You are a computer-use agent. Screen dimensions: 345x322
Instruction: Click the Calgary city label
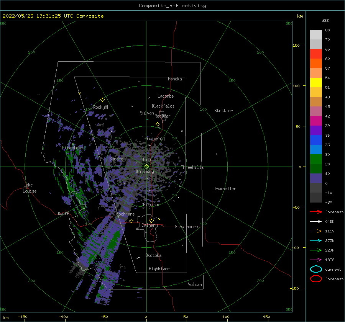pos(149,225)
